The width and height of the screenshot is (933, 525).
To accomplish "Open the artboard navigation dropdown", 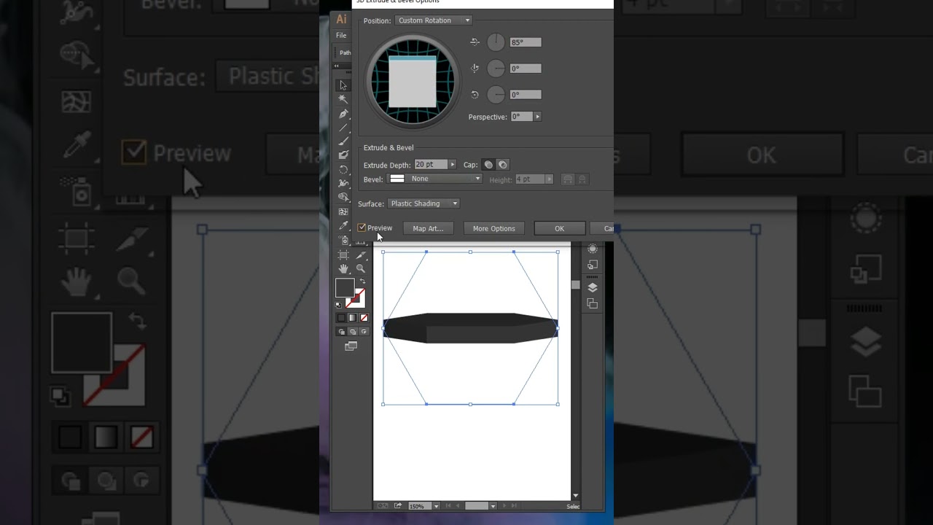I will click(x=493, y=505).
